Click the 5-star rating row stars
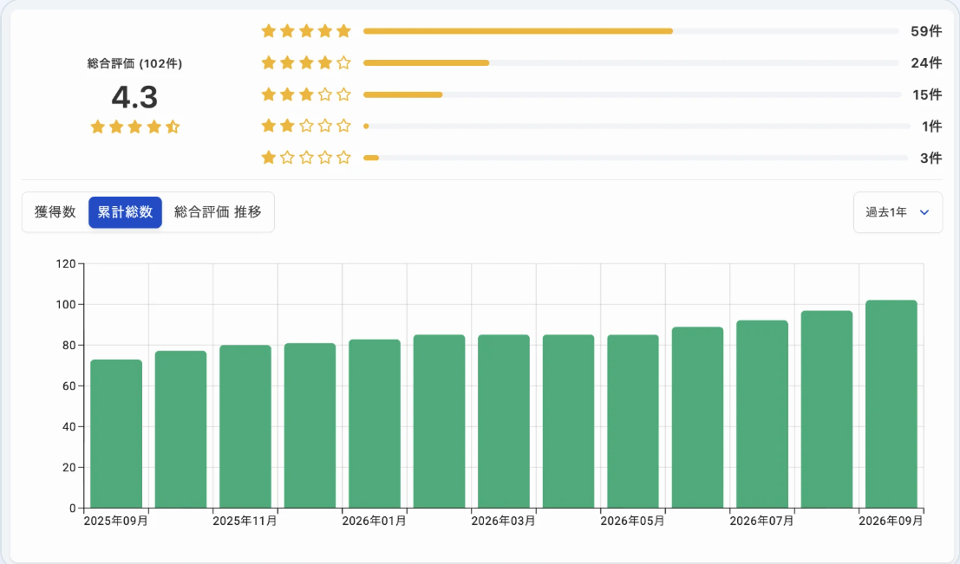The height and width of the screenshot is (564, 960). pyautogui.click(x=306, y=31)
